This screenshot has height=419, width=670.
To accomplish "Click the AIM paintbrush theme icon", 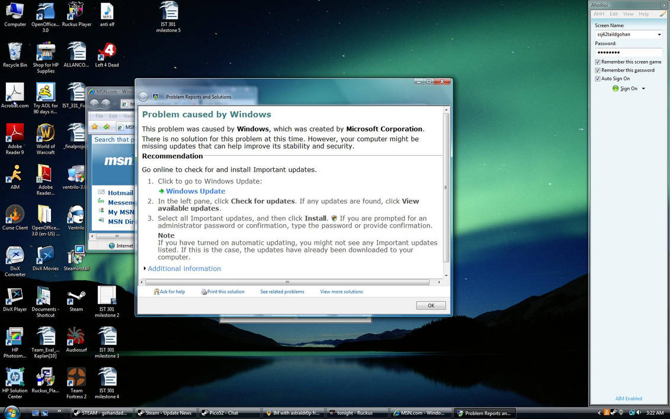I will pos(663,14).
